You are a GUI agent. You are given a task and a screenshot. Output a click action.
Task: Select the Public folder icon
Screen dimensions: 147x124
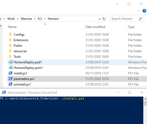10,45
